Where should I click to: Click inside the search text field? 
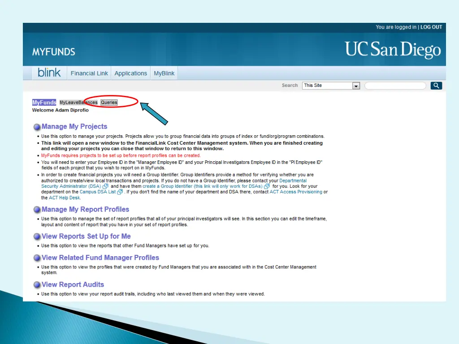coord(395,86)
